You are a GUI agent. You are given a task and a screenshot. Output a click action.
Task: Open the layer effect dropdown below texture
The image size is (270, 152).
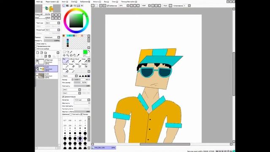tap(53, 30)
